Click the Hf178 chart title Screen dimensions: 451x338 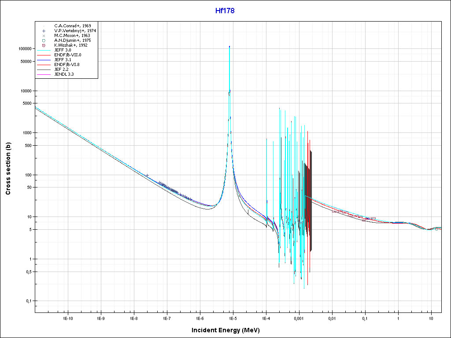[225, 11]
